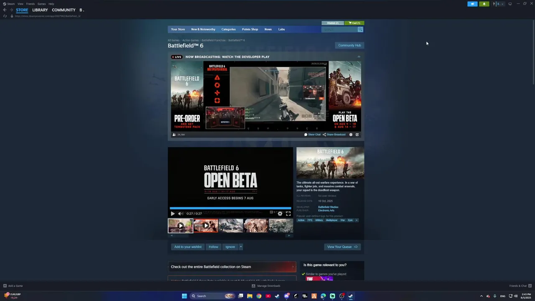This screenshot has height=301, width=535.
Task: Move media strip right with the arrow
Action: point(289,235)
